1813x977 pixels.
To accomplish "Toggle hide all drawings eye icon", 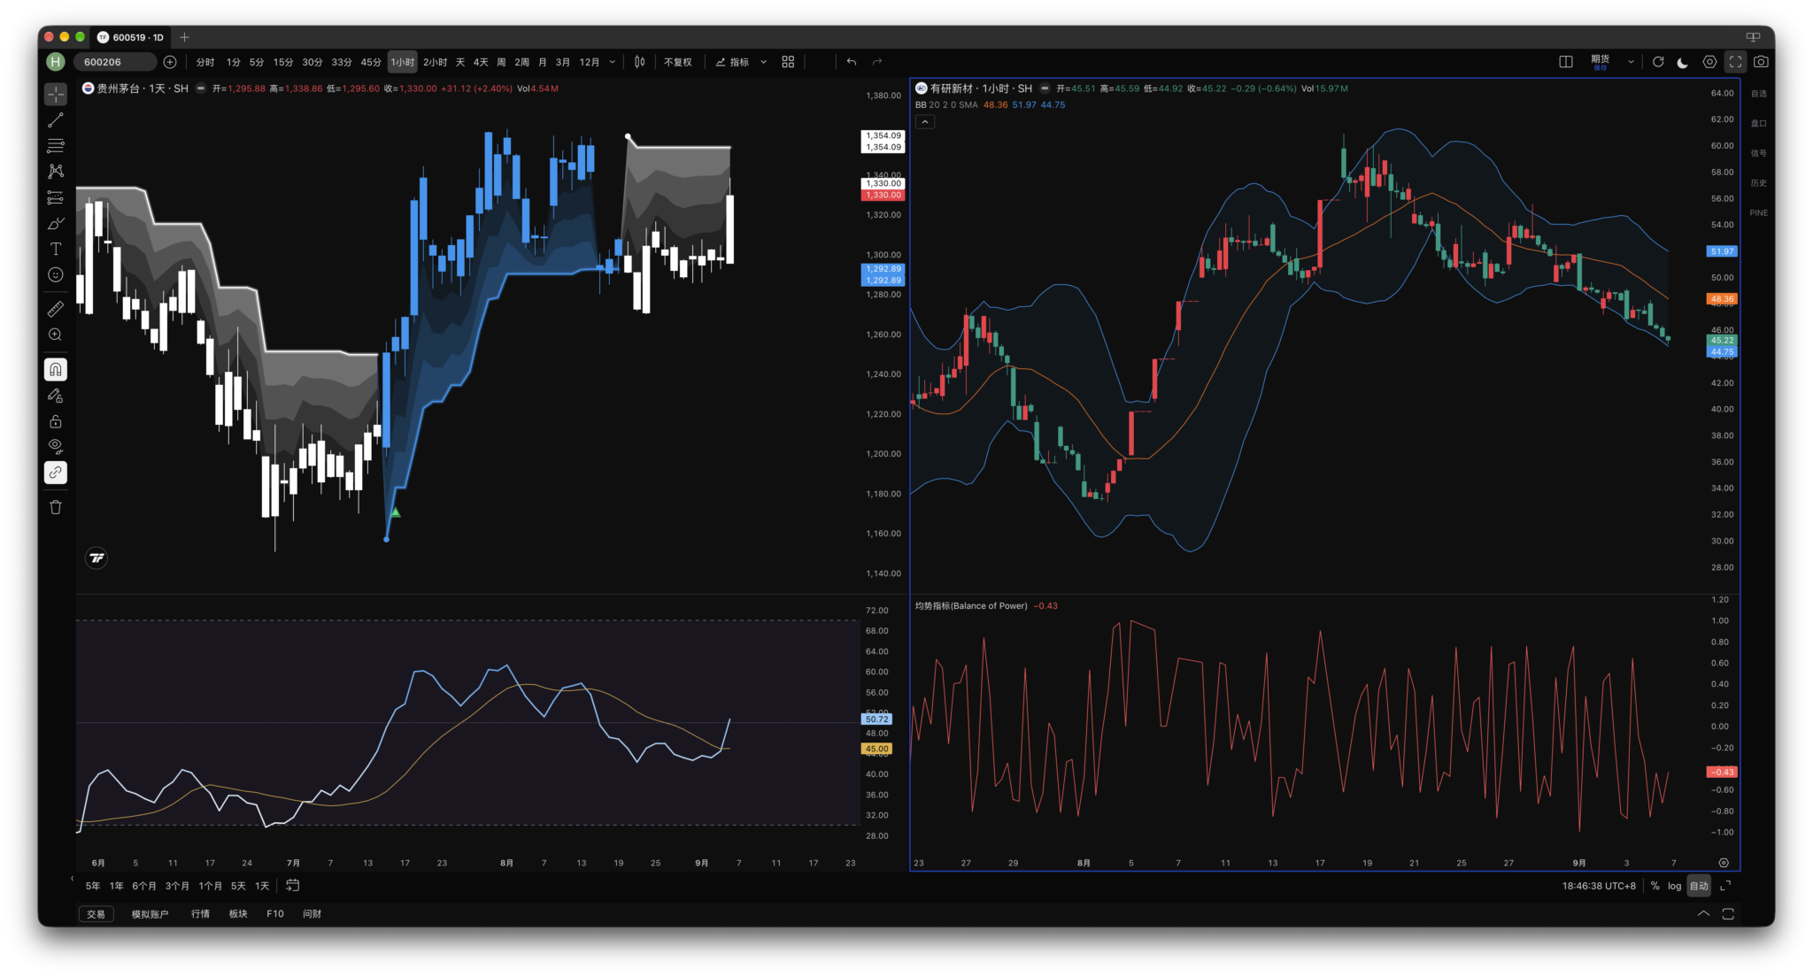I will 56,447.
